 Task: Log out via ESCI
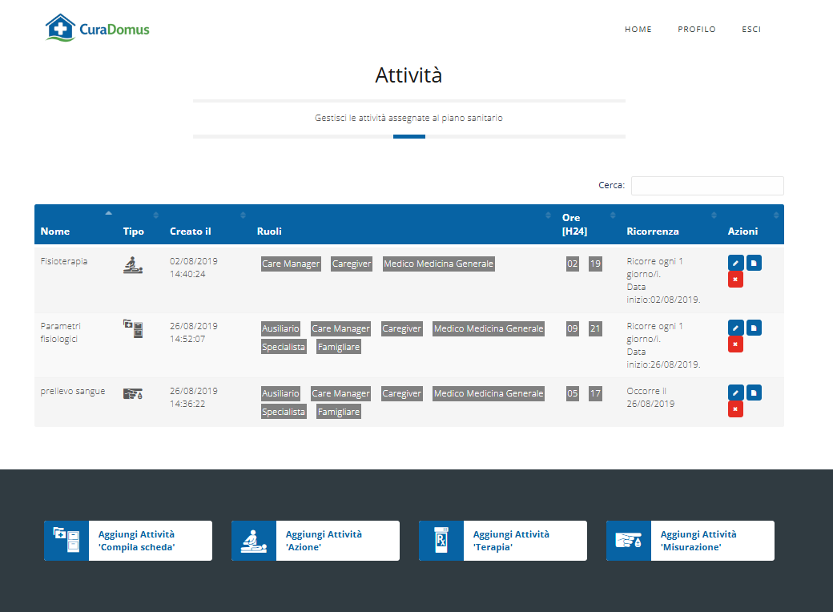click(x=751, y=29)
